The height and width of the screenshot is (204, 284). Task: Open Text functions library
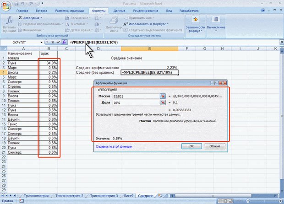pyautogui.click(x=77, y=24)
